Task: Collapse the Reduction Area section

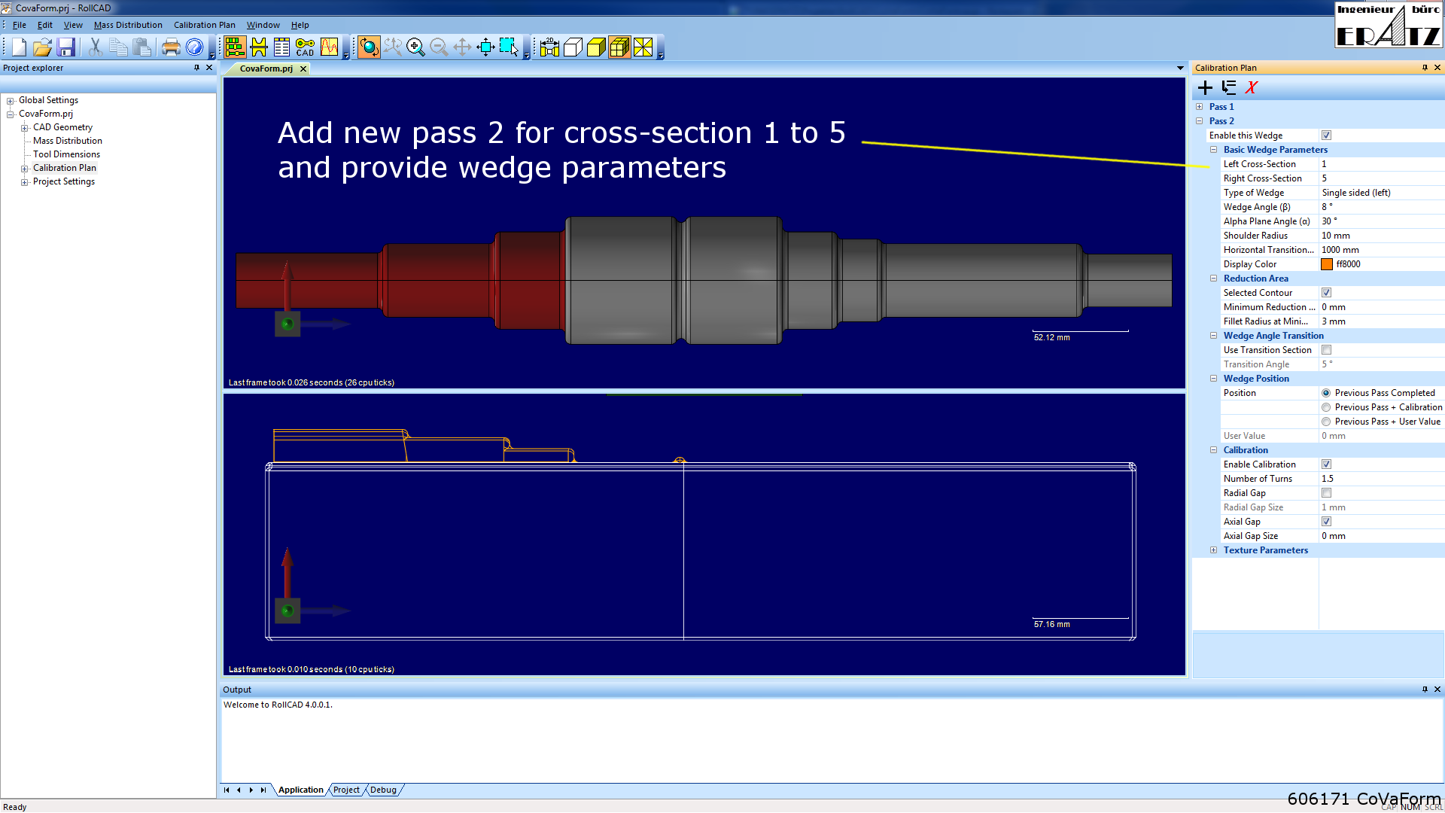Action: (x=1213, y=279)
